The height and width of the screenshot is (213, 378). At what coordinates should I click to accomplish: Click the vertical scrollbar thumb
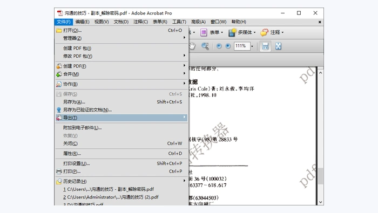(320, 176)
